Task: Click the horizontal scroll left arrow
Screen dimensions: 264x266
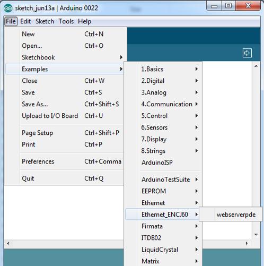Action: pos(8,243)
